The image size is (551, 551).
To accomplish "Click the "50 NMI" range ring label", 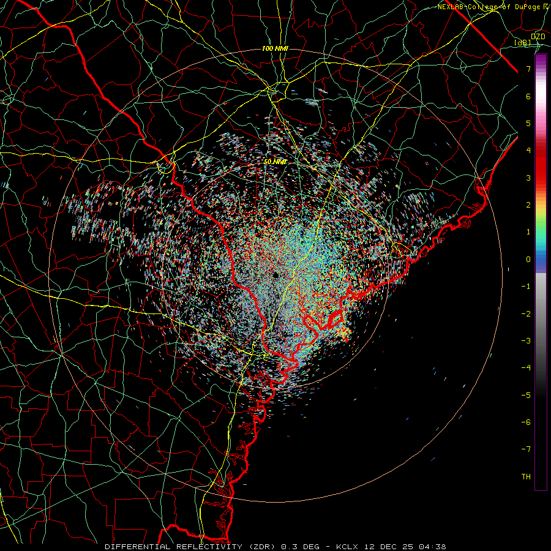I will (275, 162).
